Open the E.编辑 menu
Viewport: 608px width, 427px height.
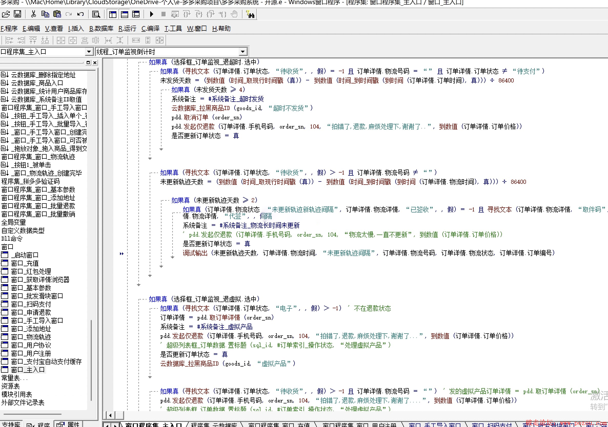click(x=31, y=29)
